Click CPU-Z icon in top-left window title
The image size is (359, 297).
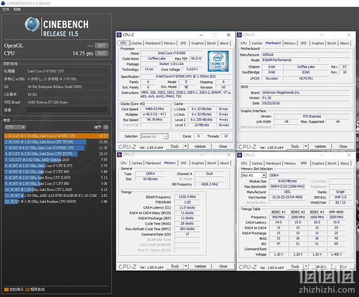tap(119, 35)
